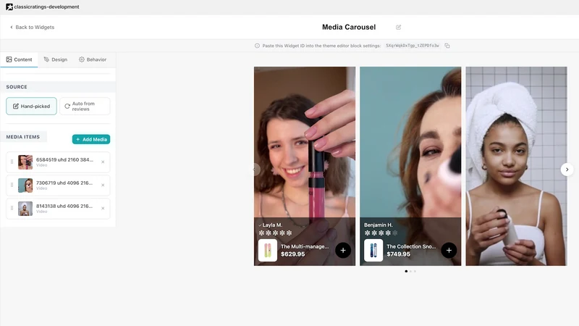Image resolution: width=579 pixels, height=326 pixels.
Task: Click the info icon beside Widget ID instructions
Action: pos(257,46)
